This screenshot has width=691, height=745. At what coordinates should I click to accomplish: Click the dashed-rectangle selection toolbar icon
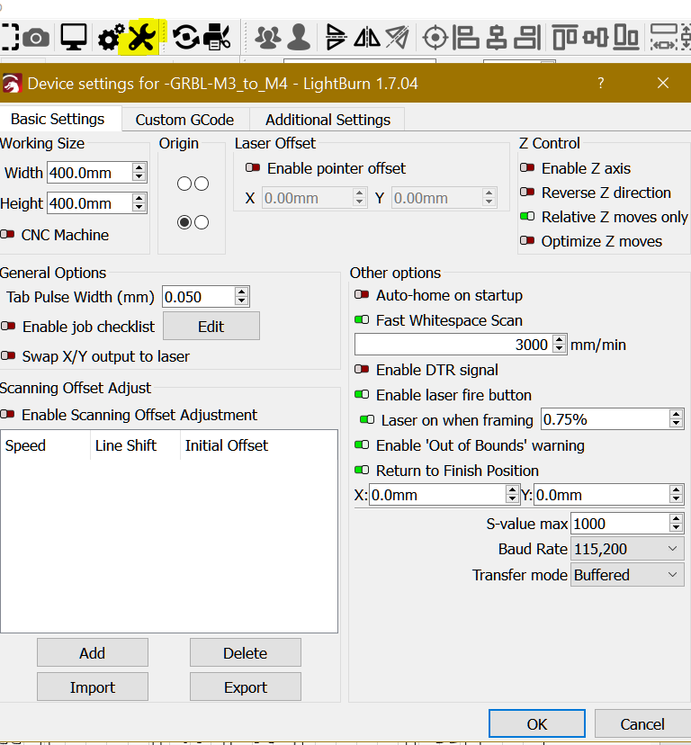10,37
